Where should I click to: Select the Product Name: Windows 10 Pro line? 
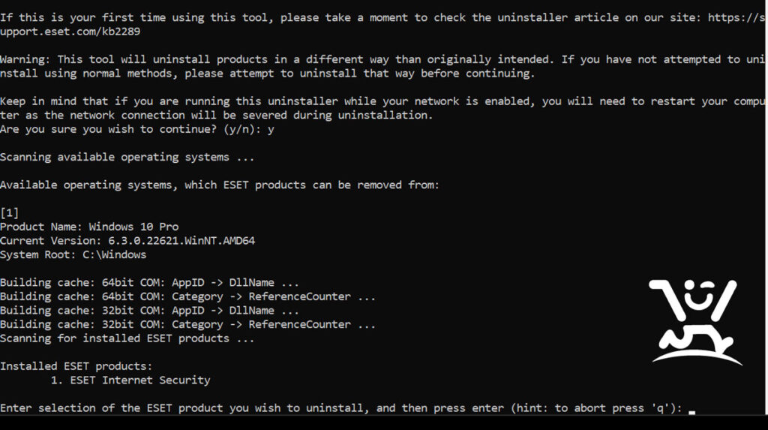(89, 227)
